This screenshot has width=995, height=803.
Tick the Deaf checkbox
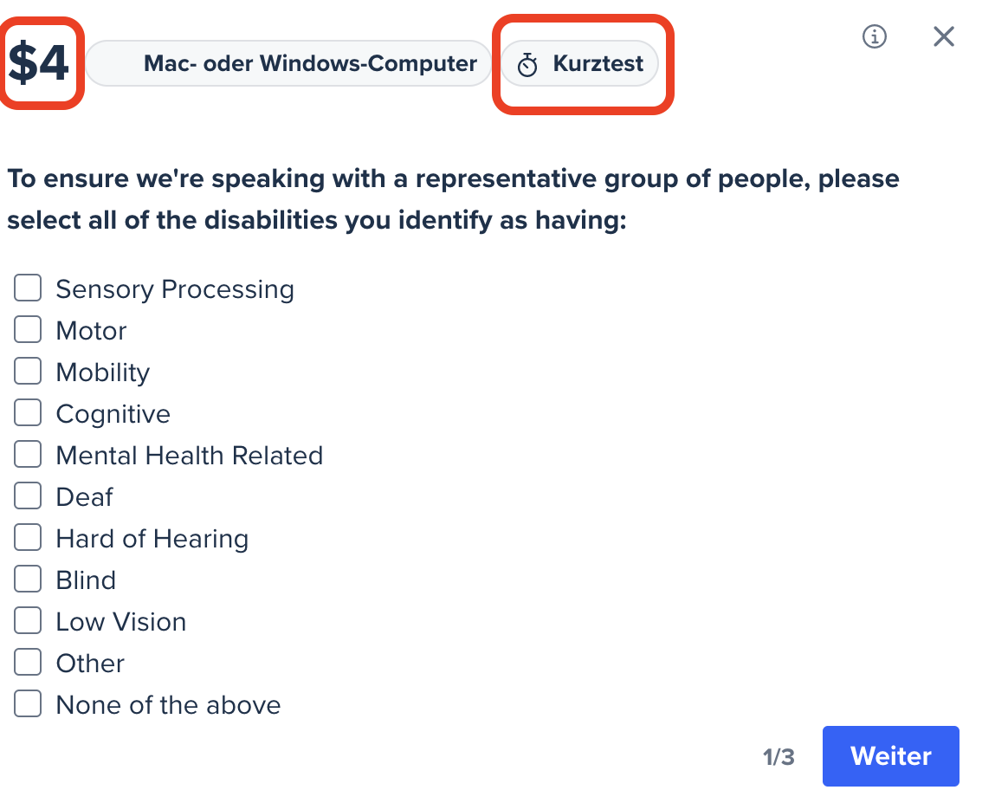pos(28,495)
